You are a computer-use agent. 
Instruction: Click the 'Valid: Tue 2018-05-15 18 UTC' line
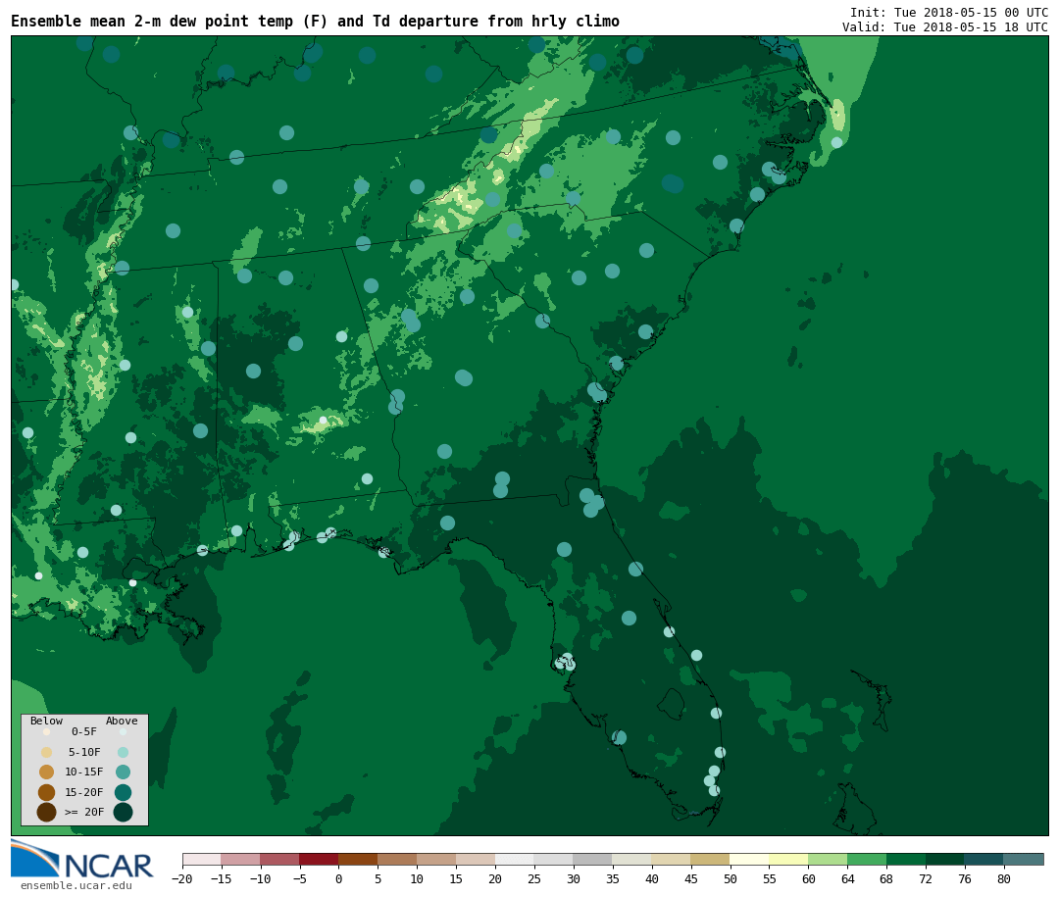(x=945, y=27)
